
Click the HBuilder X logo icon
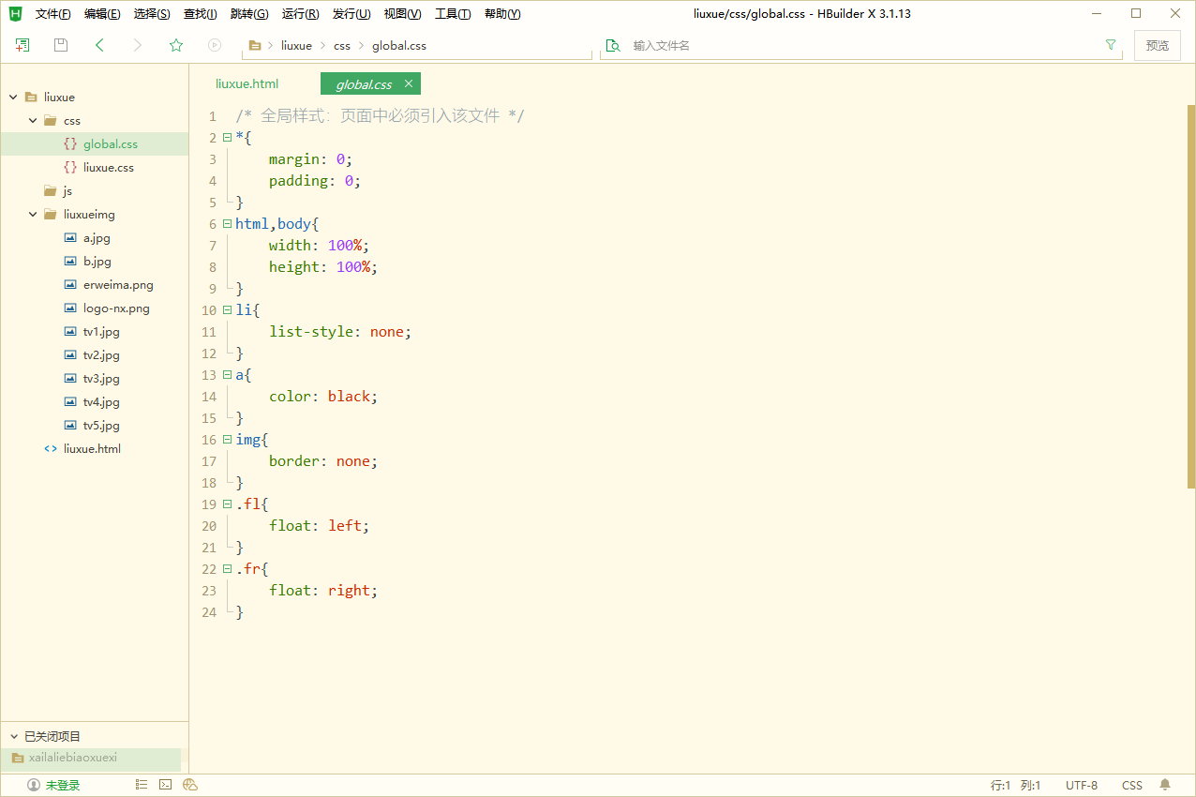coord(15,14)
